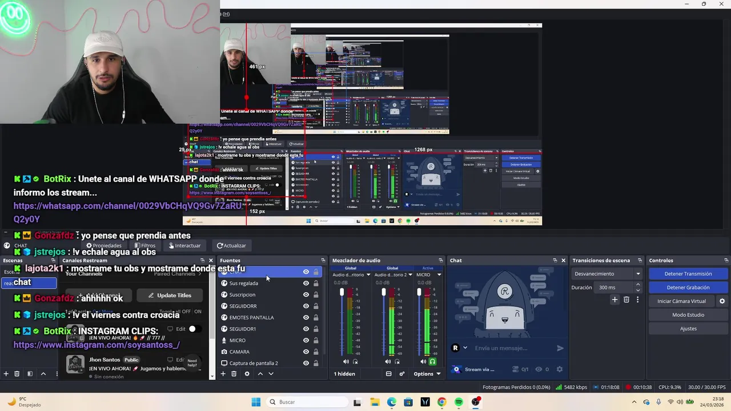The image size is (731, 411).
Task: Click Iniciar Cámara Virtual button
Action: (681, 301)
